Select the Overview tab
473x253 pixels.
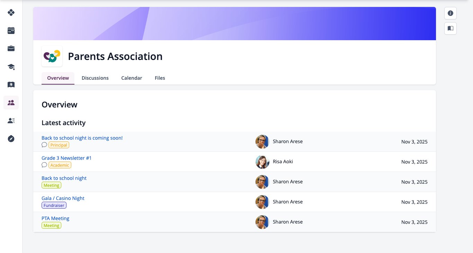[58, 78]
